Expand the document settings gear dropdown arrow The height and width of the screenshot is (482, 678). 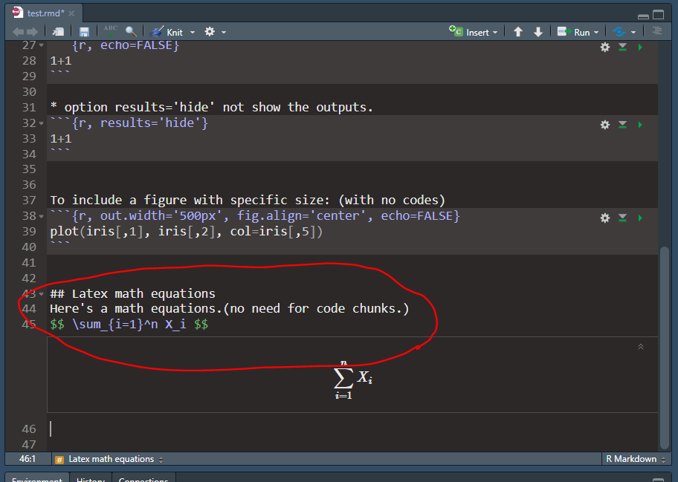coord(224,33)
